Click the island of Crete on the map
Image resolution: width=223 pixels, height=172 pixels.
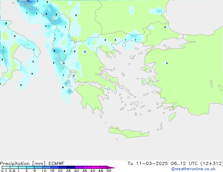129,132
